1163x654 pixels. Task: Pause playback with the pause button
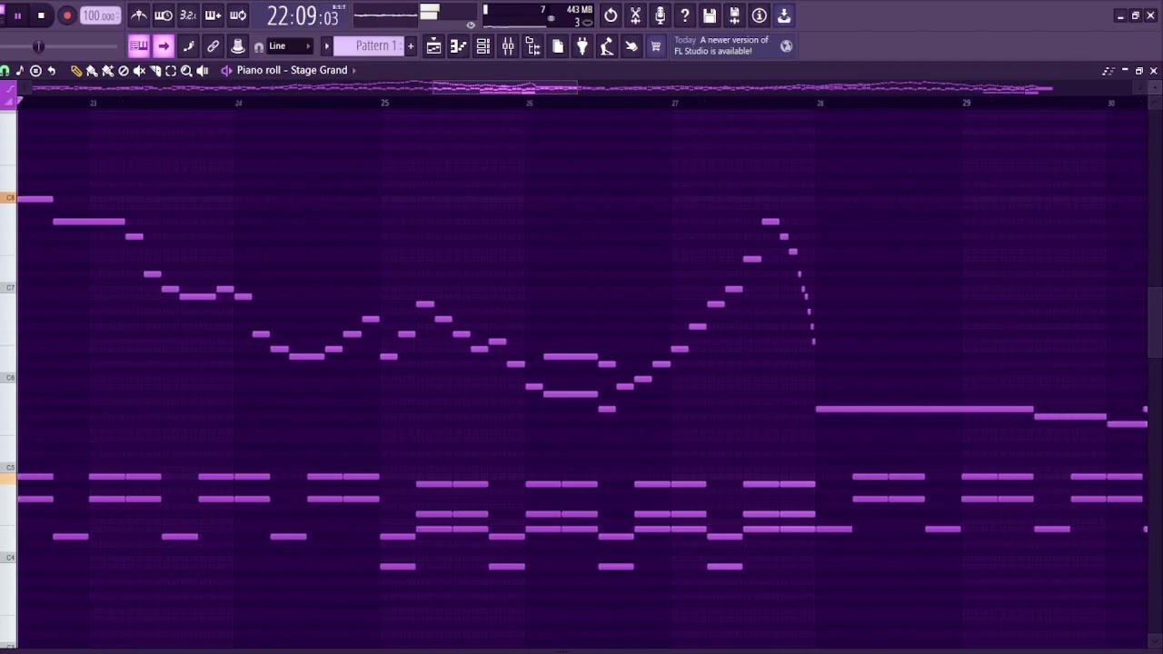17,15
